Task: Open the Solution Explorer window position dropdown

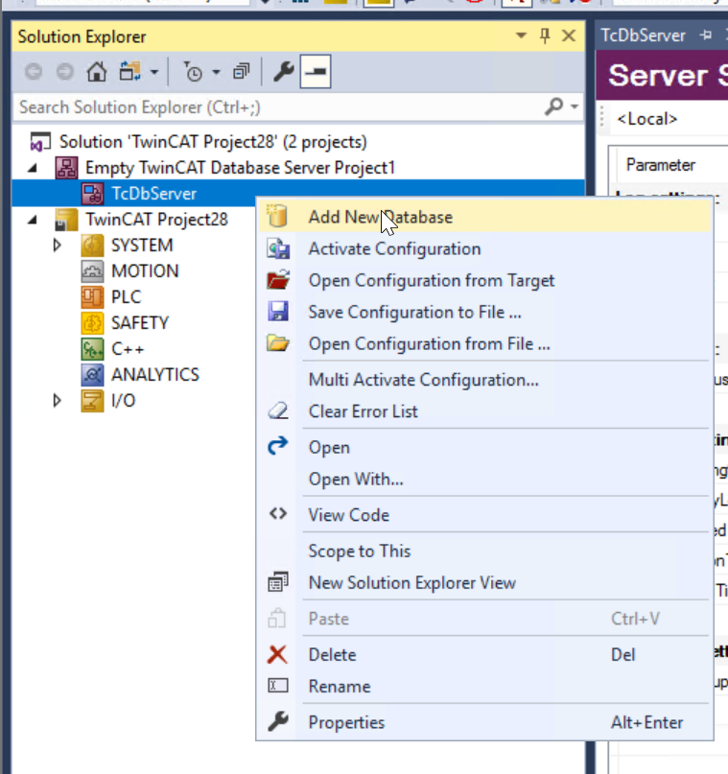Action: coord(521,35)
